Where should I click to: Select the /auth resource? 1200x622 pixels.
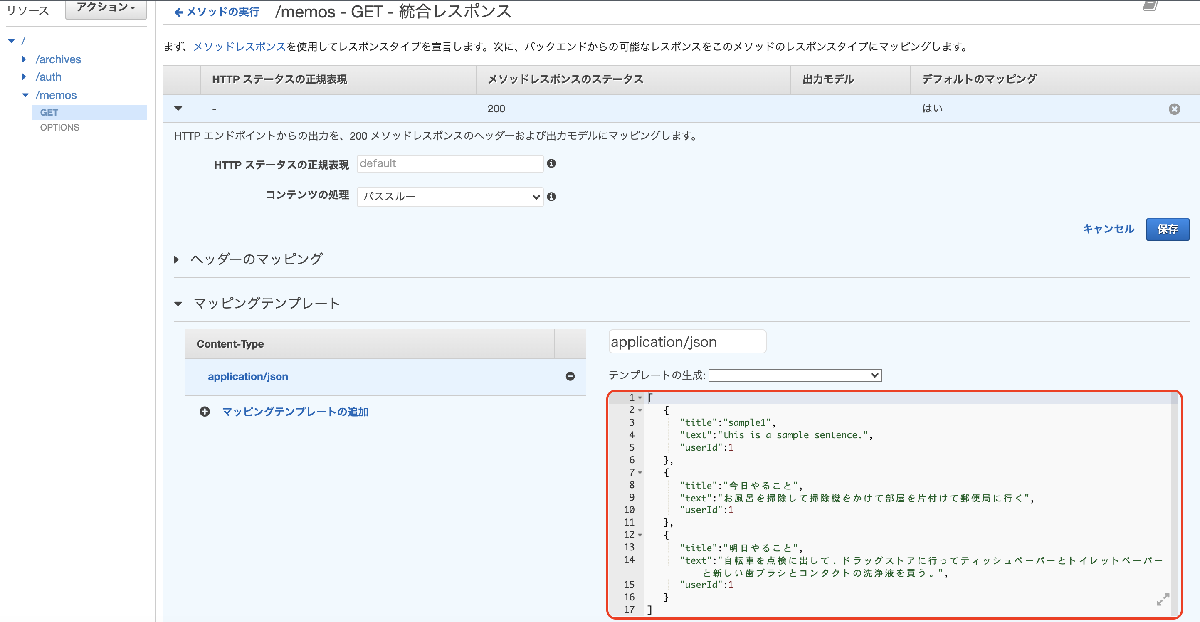(x=49, y=77)
